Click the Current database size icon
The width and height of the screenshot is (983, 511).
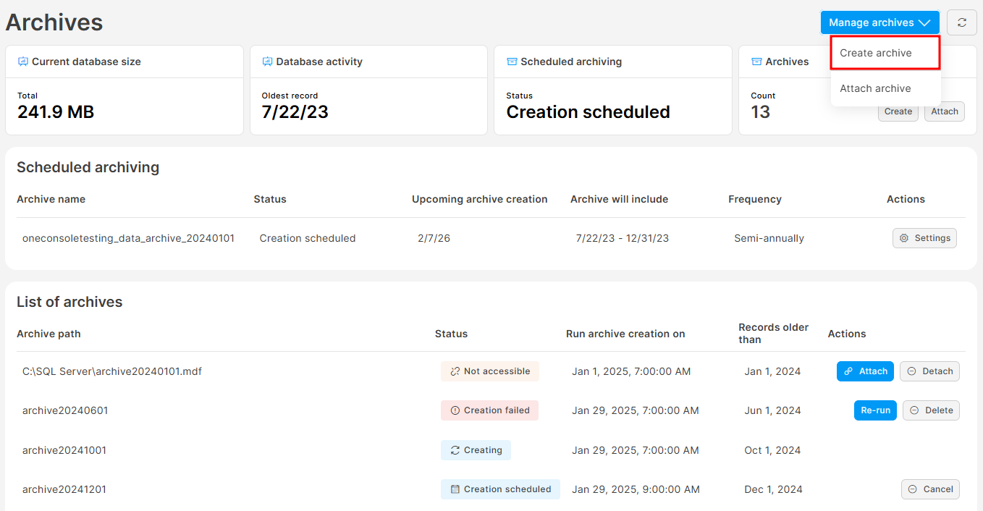[x=23, y=62]
